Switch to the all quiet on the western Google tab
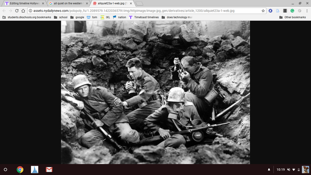The image size is (311, 175). coord(69,3)
